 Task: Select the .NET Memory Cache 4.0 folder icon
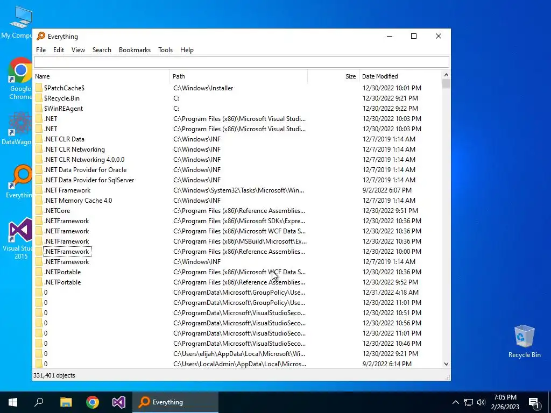(x=39, y=200)
